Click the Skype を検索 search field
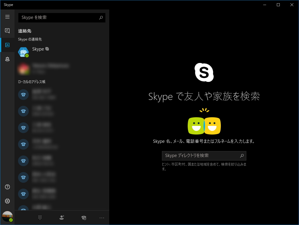Image resolution: width=299 pixels, height=225 pixels. click(x=62, y=17)
